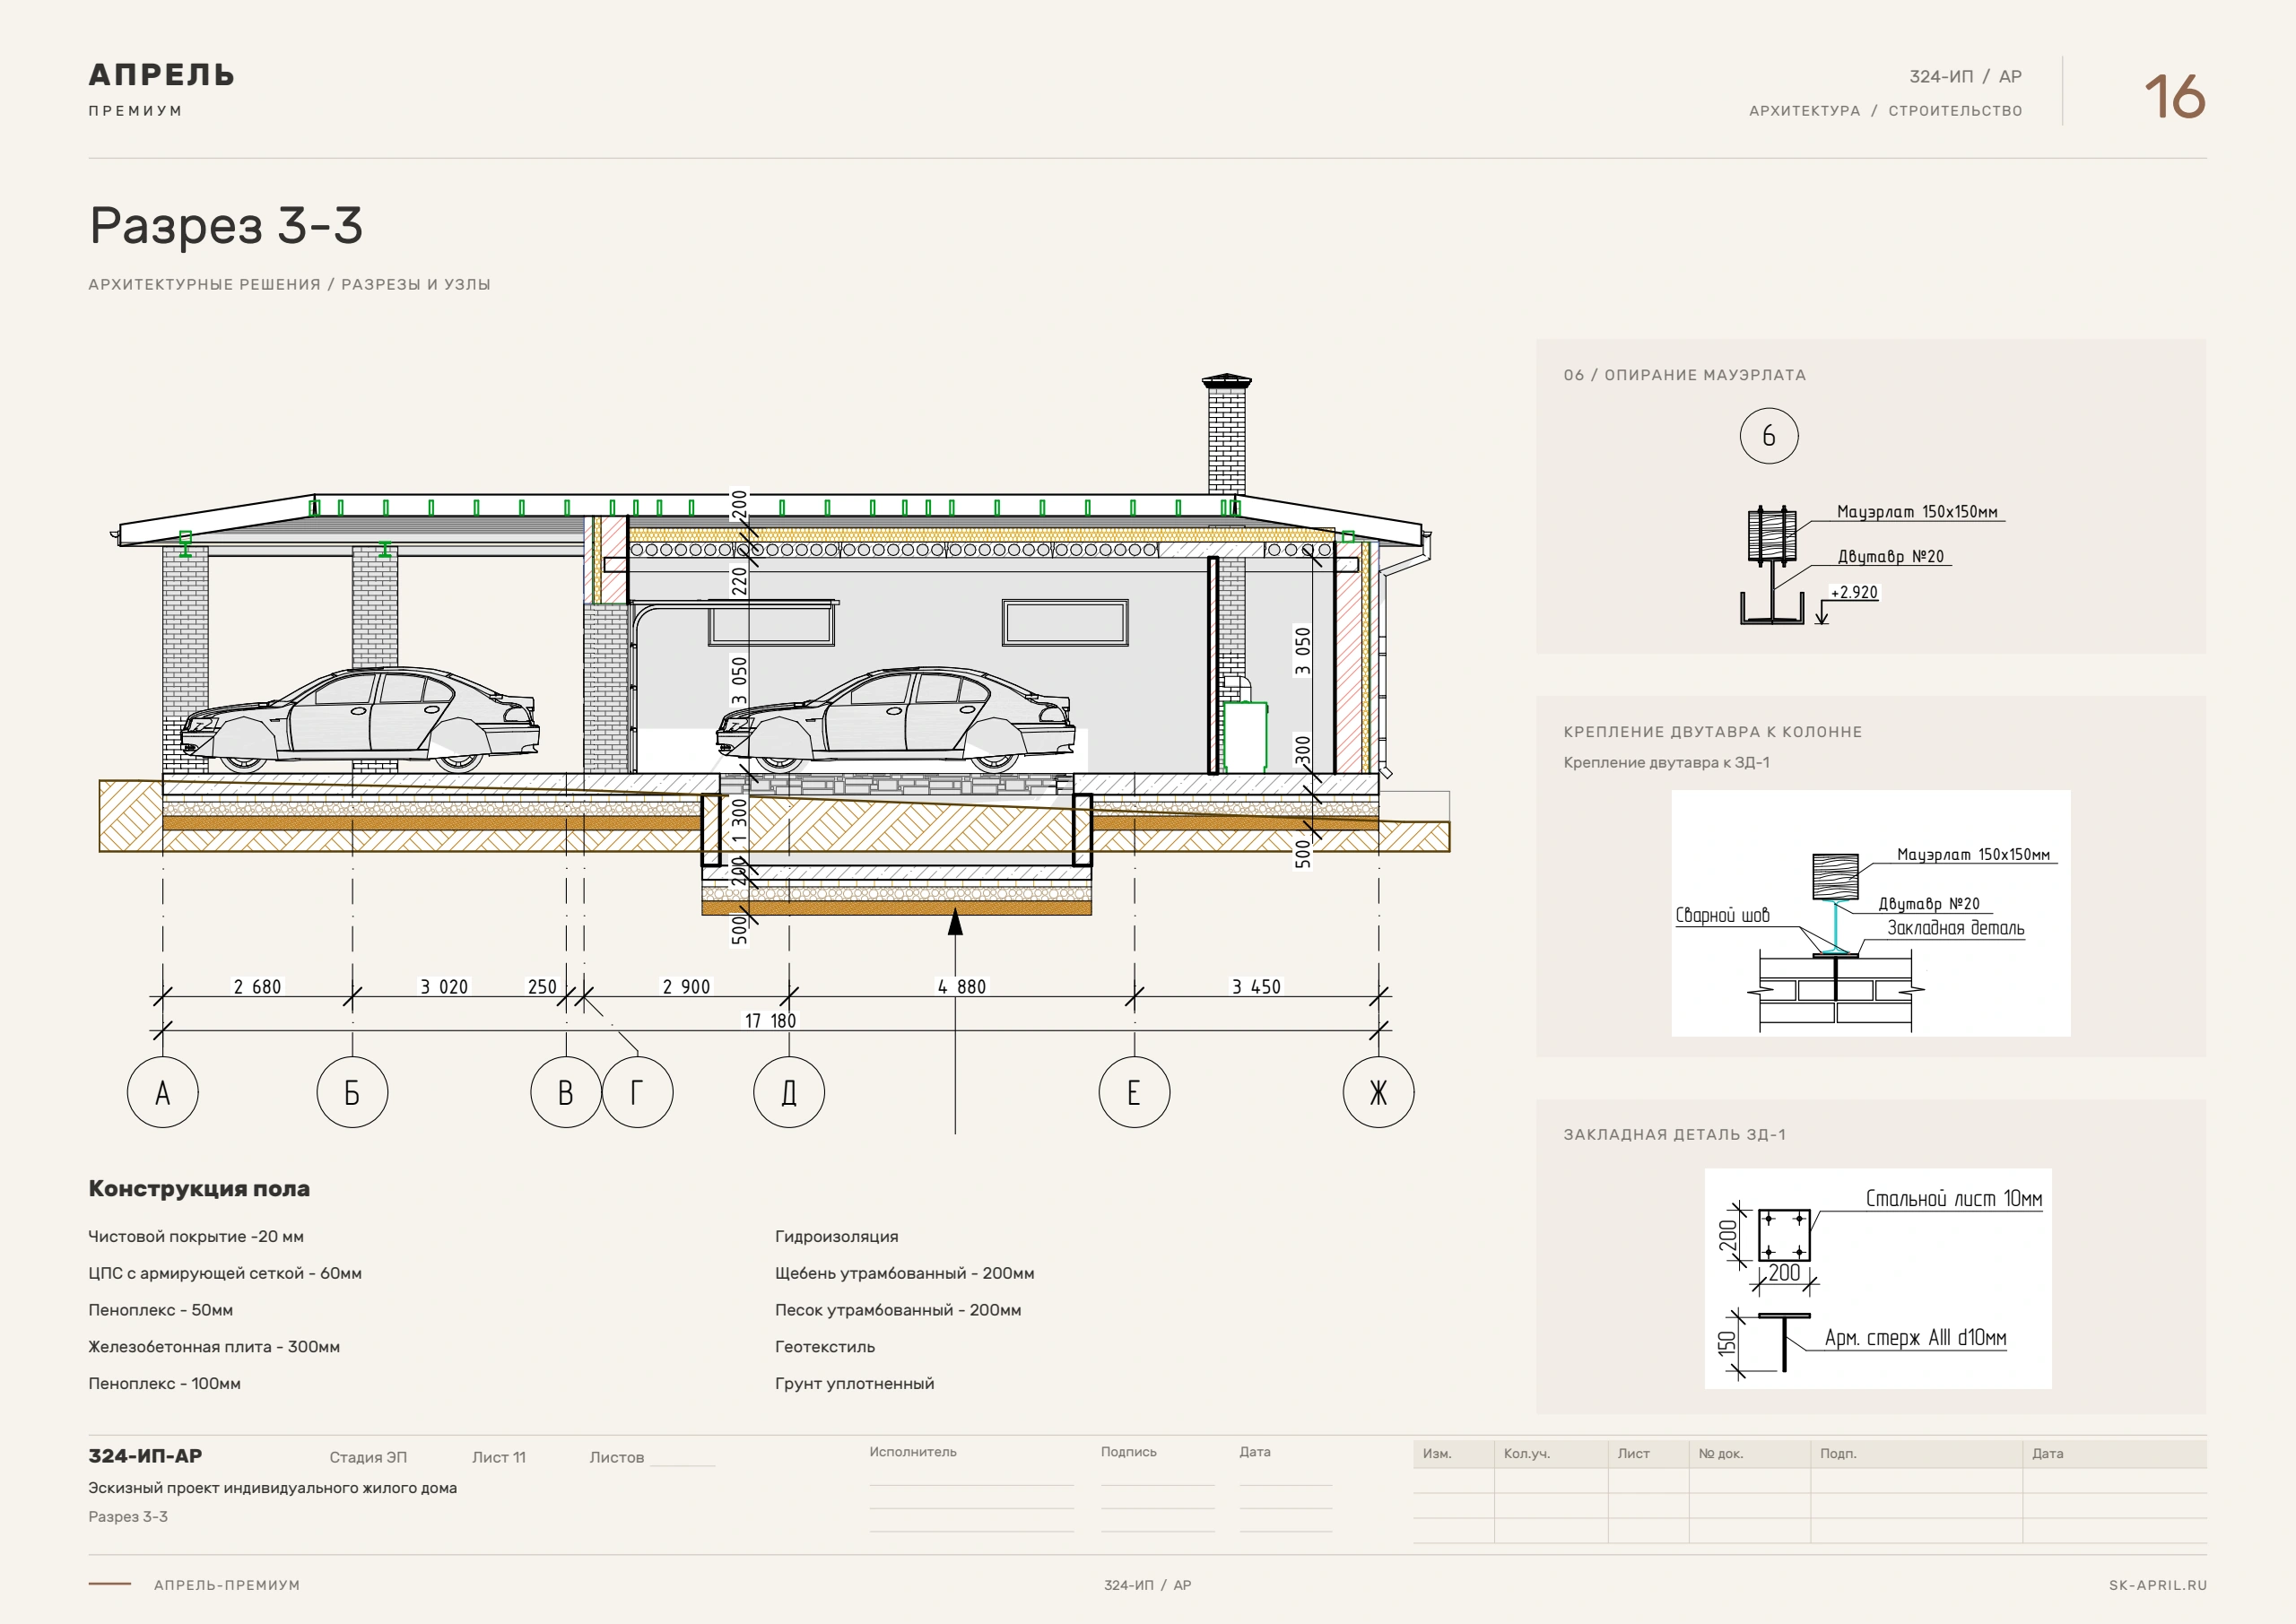Click the line Геотекстиль
The height and width of the screenshot is (1624, 2296).
coord(825,1346)
